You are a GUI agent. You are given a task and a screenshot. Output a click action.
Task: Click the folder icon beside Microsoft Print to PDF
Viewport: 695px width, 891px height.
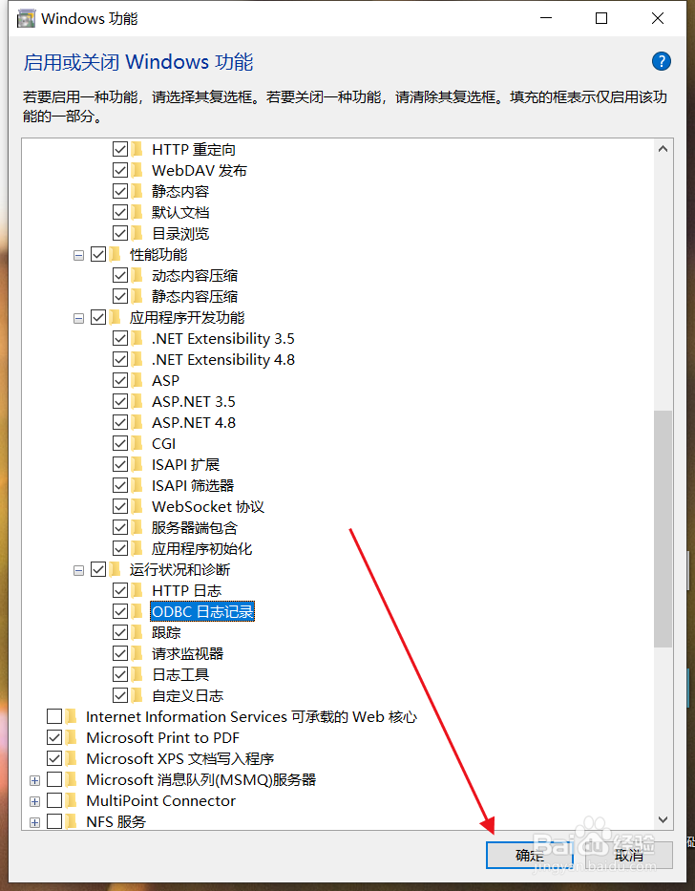pyautogui.click(x=71, y=737)
